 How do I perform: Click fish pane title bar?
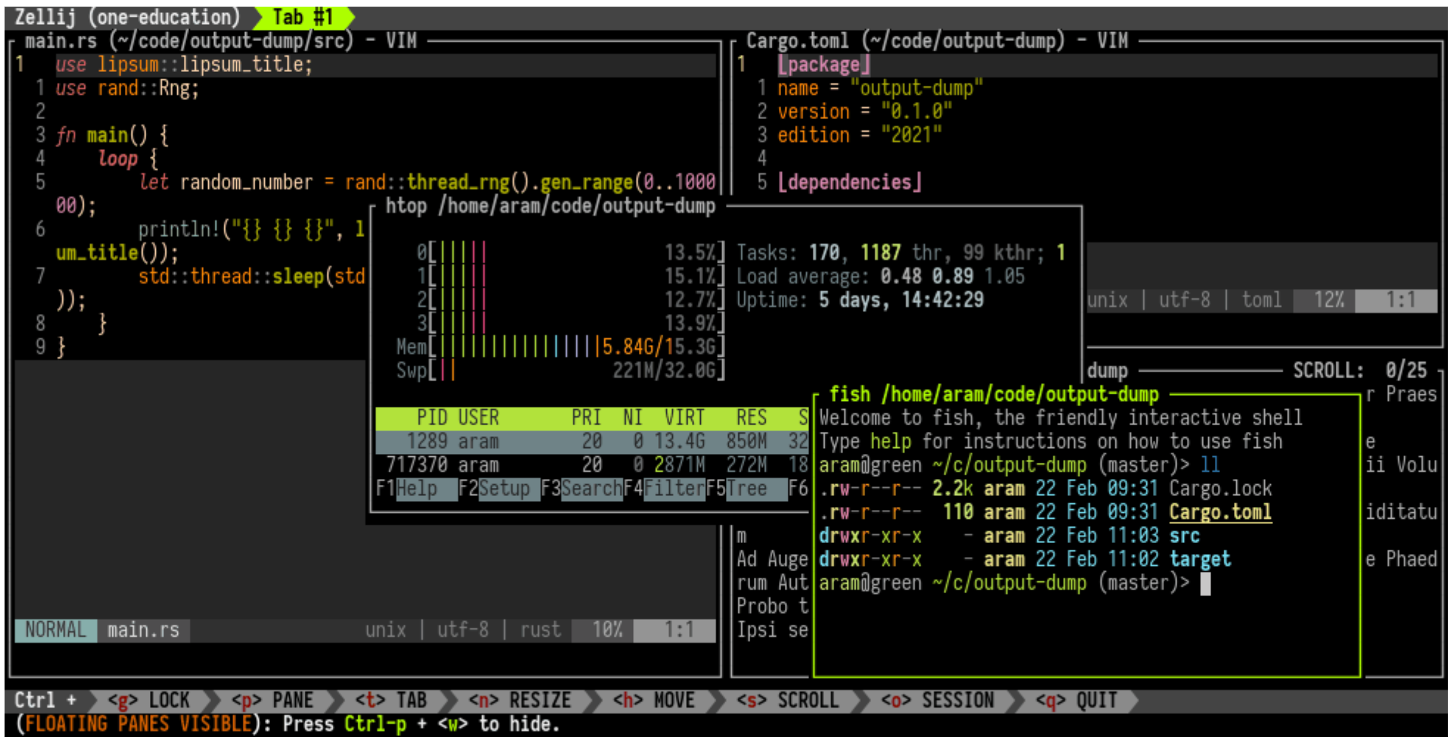[x=994, y=395]
